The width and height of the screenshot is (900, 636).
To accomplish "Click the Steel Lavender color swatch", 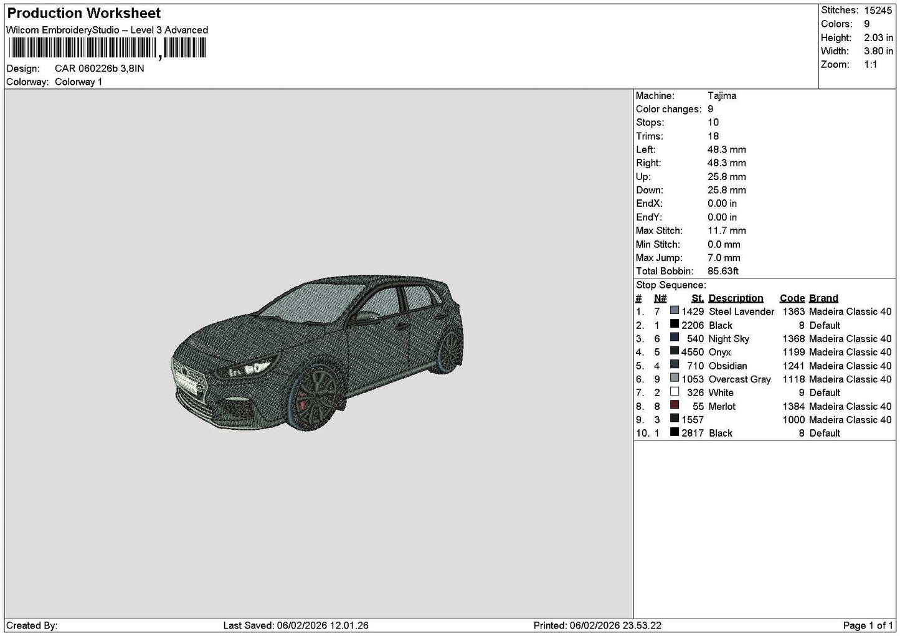I will 674,310.
